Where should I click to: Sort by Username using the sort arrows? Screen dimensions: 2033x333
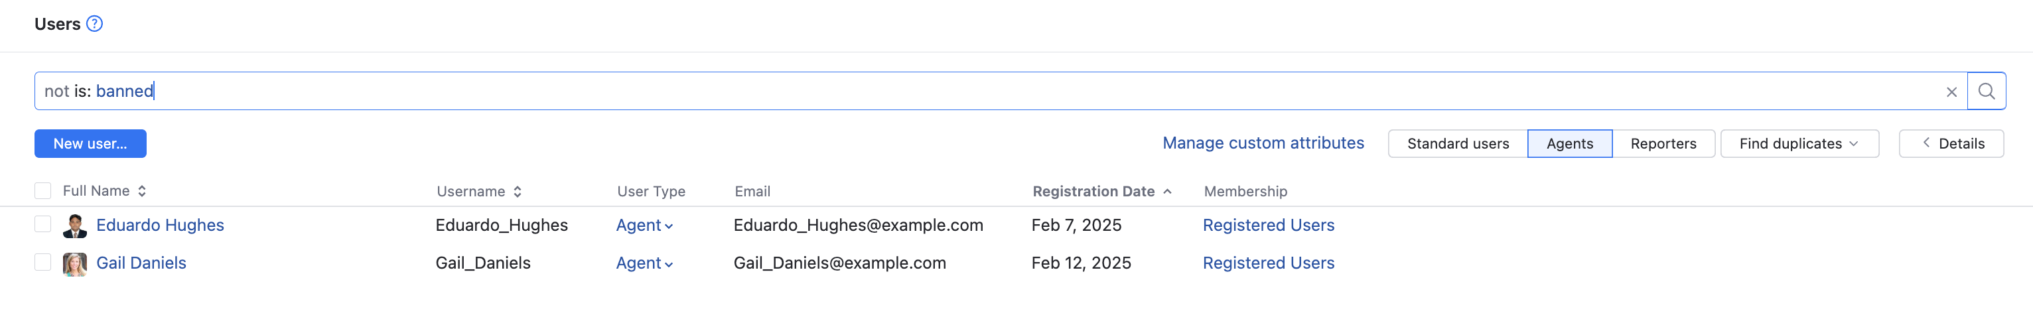tap(518, 192)
